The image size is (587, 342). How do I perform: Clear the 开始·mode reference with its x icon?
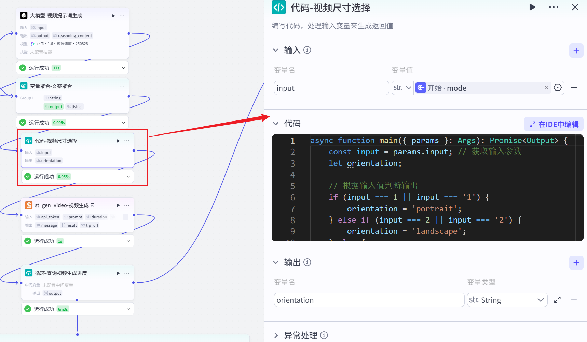click(x=547, y=88)
